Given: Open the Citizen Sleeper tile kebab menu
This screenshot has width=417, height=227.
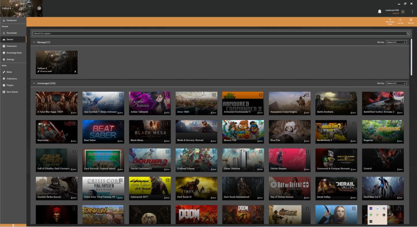Looking at the screenshot, I should click(x=307, y=152).
